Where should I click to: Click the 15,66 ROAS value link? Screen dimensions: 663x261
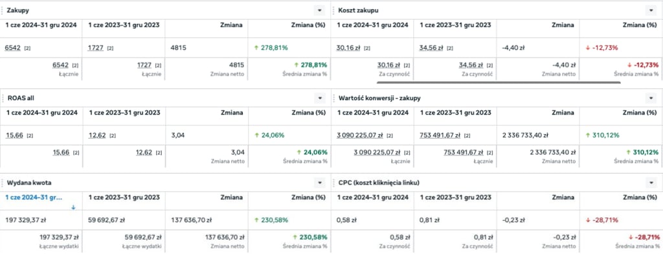tap(14, 135)
